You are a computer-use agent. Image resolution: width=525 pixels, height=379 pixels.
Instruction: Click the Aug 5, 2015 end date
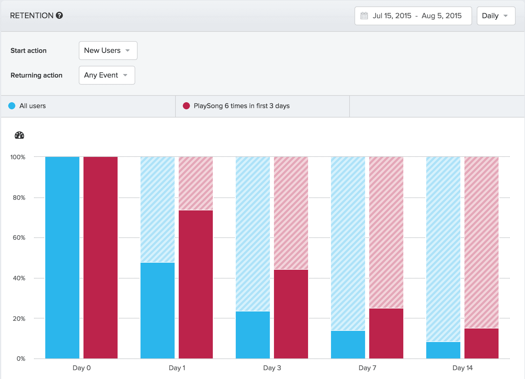tap(441, 16)
